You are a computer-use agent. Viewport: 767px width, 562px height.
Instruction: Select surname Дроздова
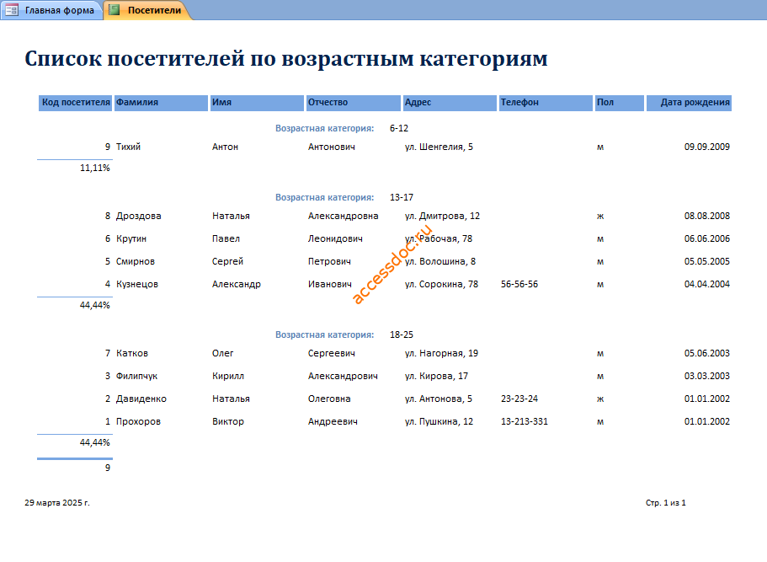138,216
